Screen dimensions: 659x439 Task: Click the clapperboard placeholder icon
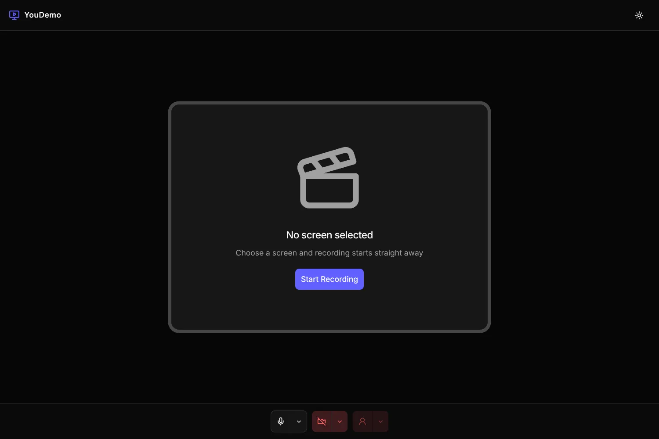pos(329,177)
